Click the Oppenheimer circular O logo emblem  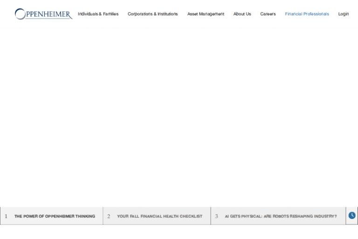coord(20,14)
